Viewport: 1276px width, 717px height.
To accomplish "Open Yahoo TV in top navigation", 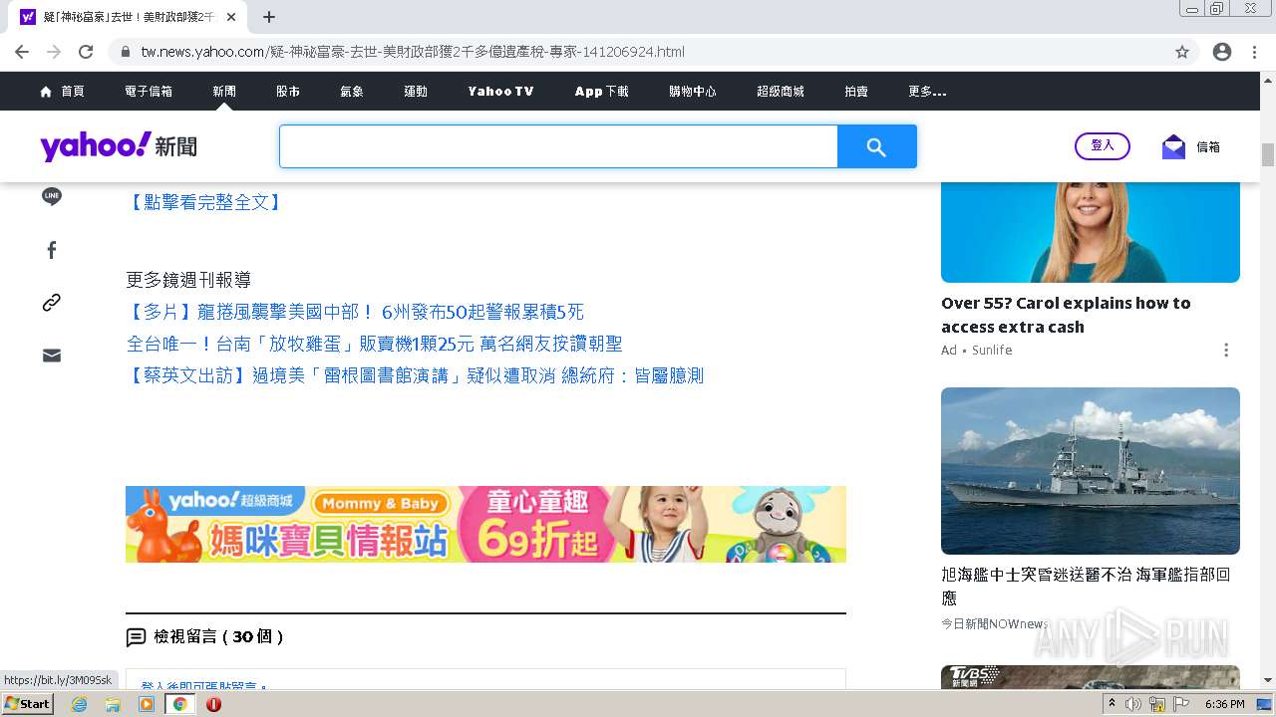I will pyautogui.click(x=501, y=91).
